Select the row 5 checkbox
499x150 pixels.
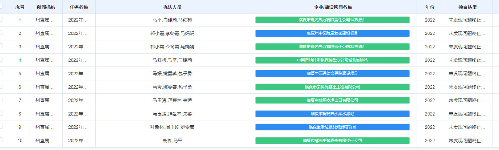(1, 73)
